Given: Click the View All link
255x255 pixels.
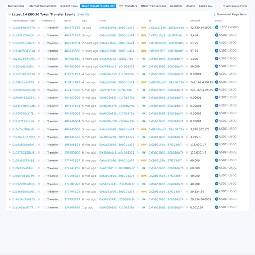Looking at the screenshot, I should (x=83, y=14).
